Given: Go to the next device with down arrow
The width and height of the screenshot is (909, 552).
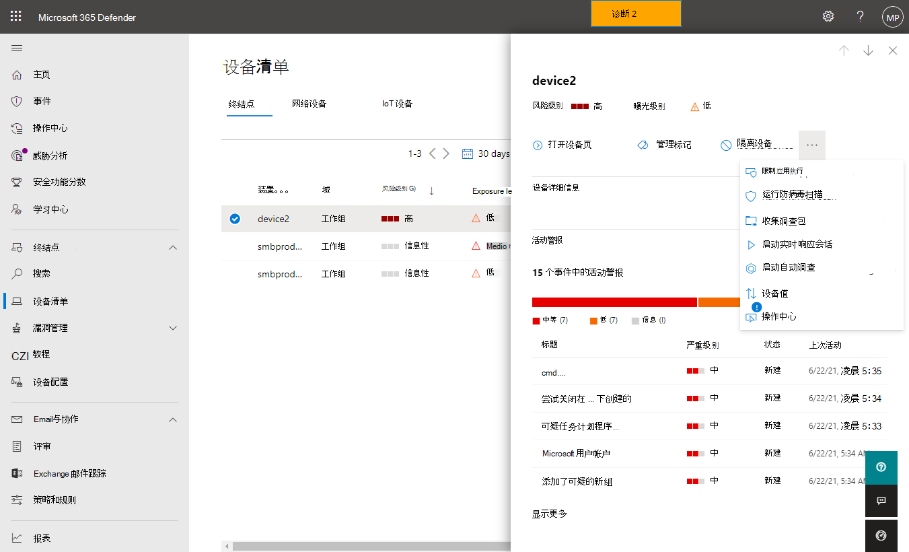Looking at the screenshot, I should tap(868, 50).
